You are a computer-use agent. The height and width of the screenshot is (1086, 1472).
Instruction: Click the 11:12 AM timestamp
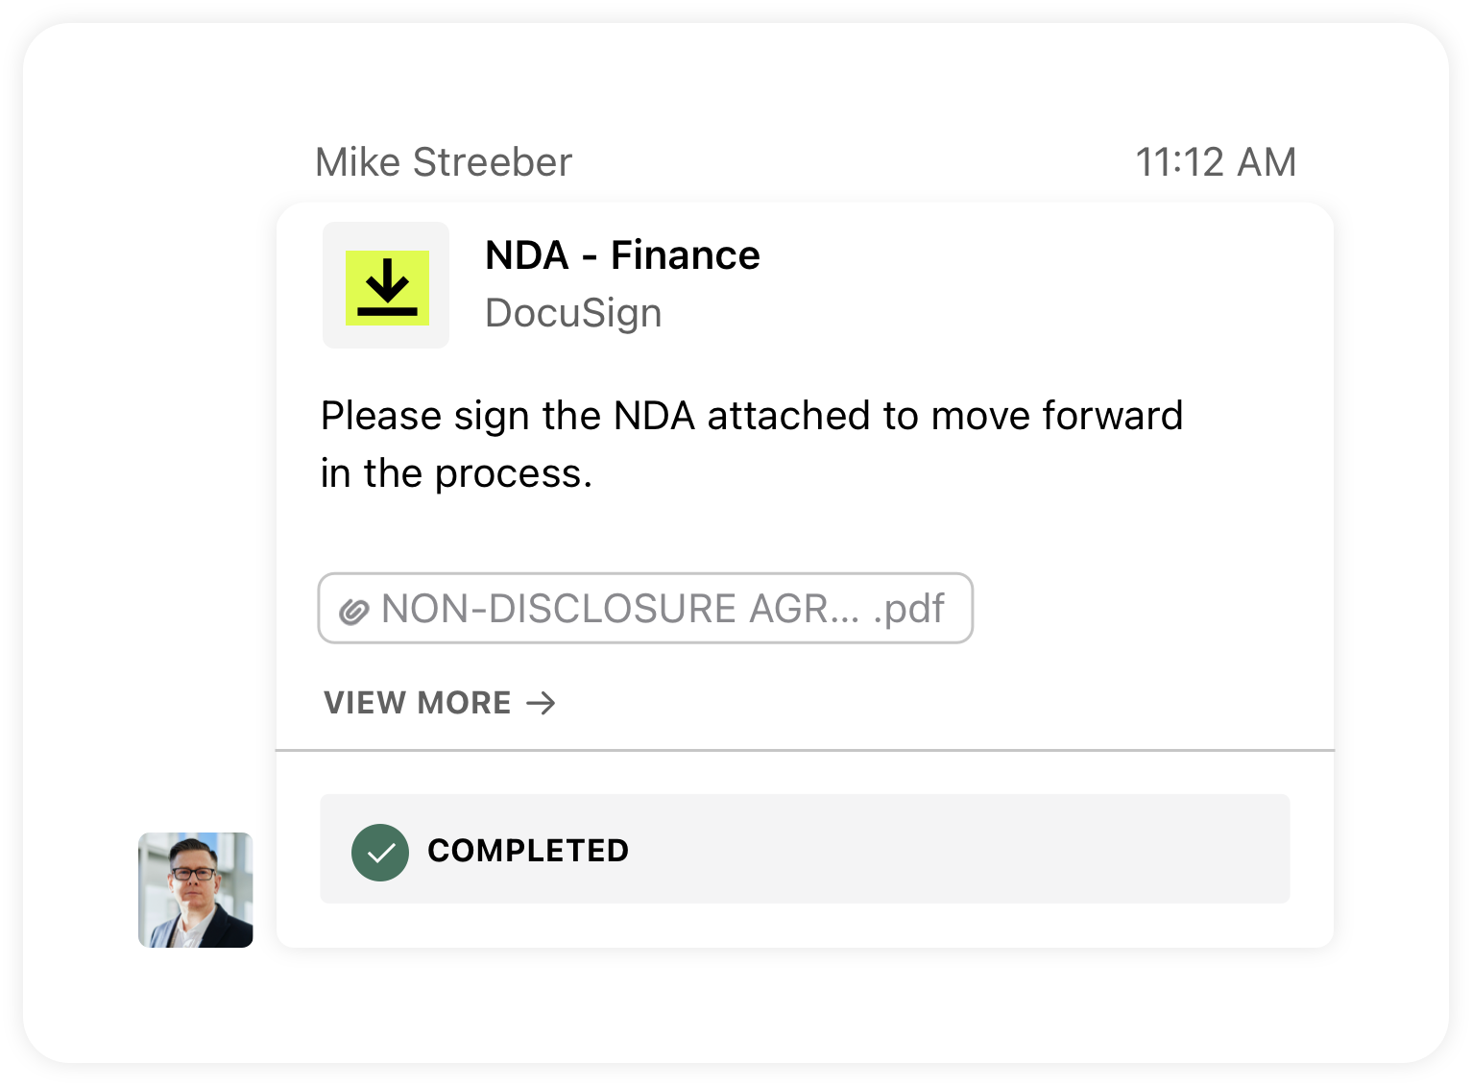[1216, 162]
